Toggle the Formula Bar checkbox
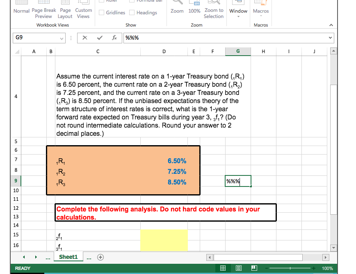This screenshot has height=274, width=356. click(x=132, y=1)
